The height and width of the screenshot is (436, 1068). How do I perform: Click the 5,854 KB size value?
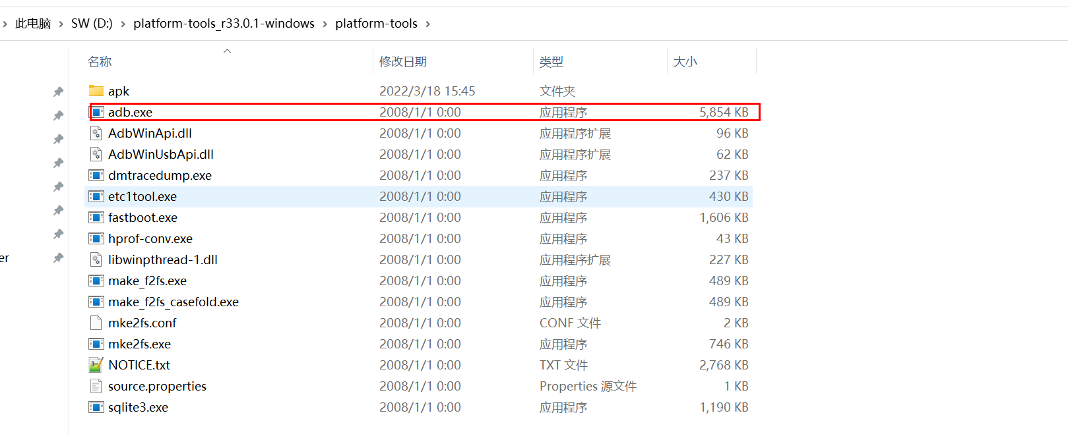[724, 112]
